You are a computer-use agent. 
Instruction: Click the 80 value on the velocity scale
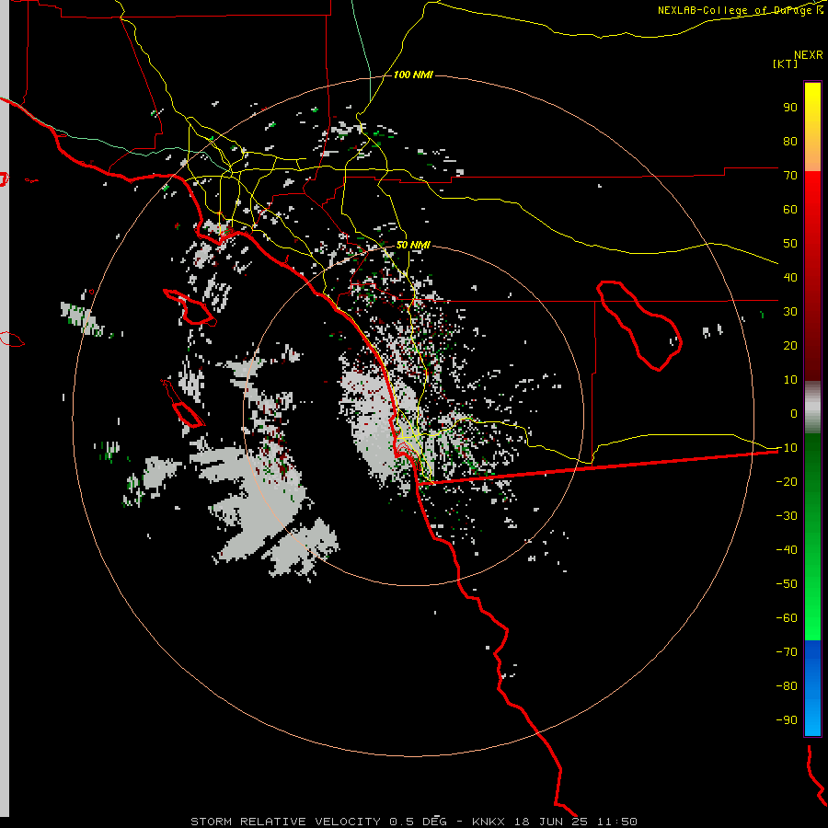[790, 141]
